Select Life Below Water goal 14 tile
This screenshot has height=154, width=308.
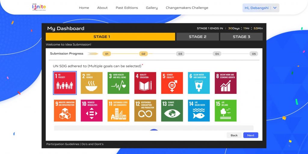199,111
